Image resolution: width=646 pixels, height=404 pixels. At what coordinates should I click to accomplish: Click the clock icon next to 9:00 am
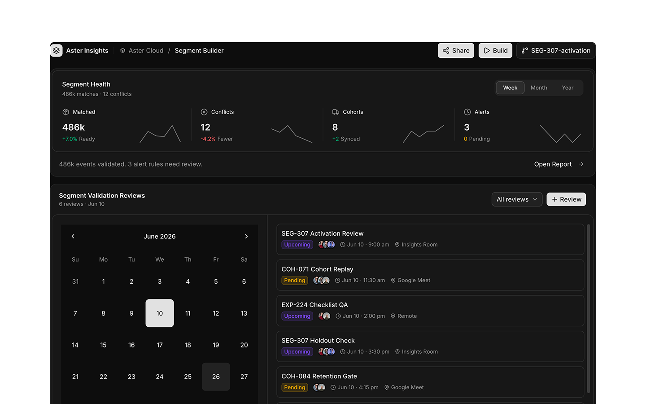[343, 245]
